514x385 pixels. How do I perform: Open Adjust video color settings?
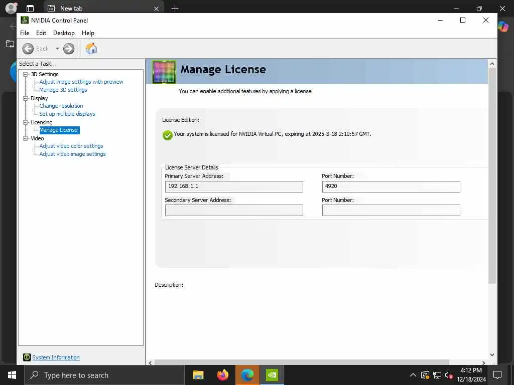click(71, 146)
